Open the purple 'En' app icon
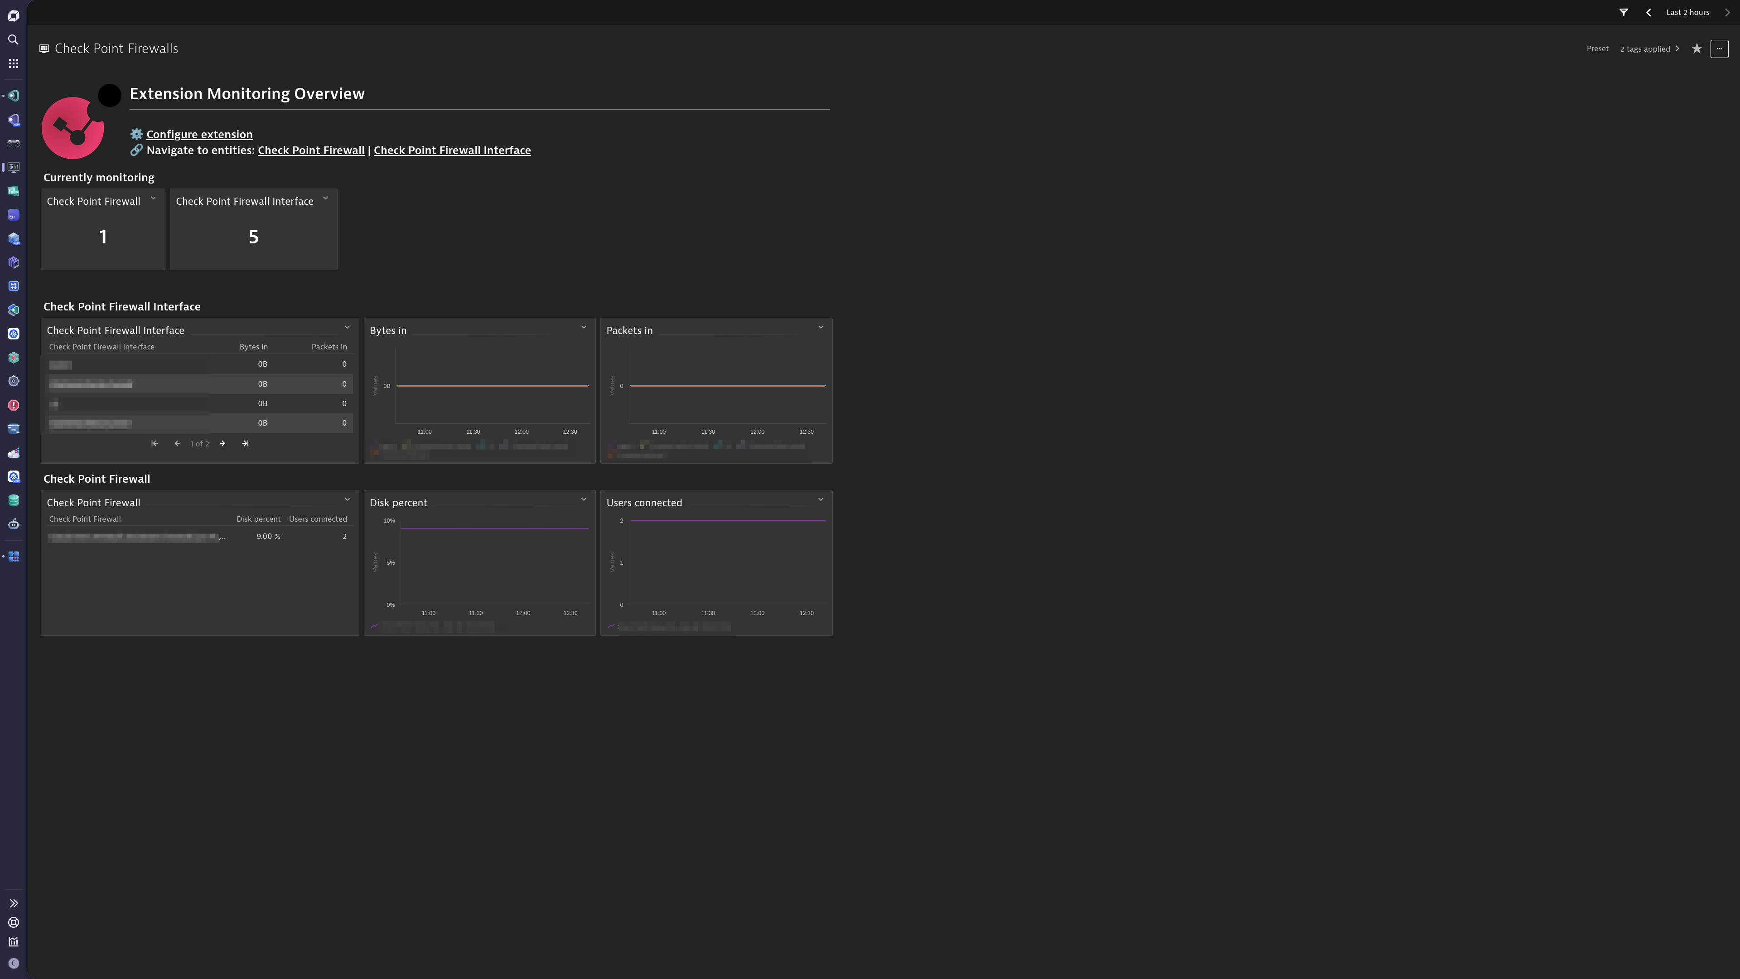Viewport: 1740px width, 979px height. [x=14, y=215]
